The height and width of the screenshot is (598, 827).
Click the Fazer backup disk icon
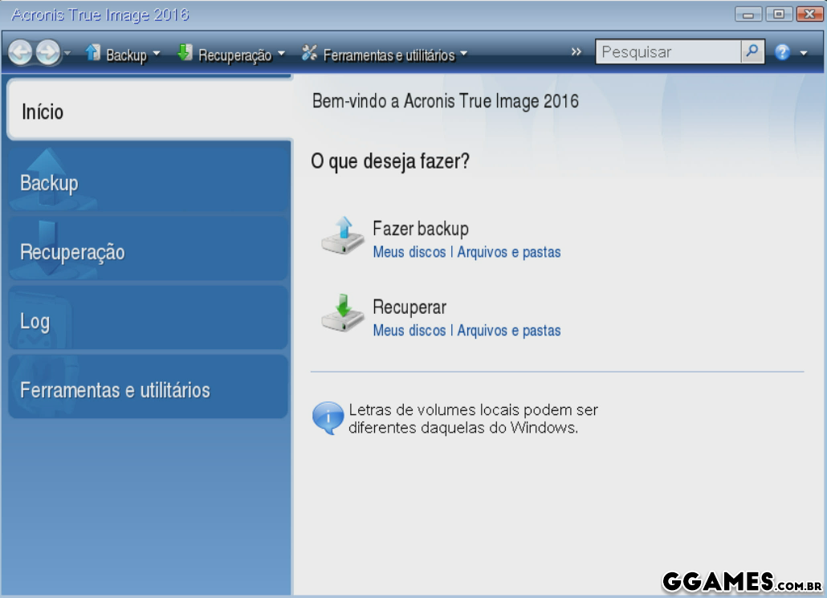(x=343, y=236)
